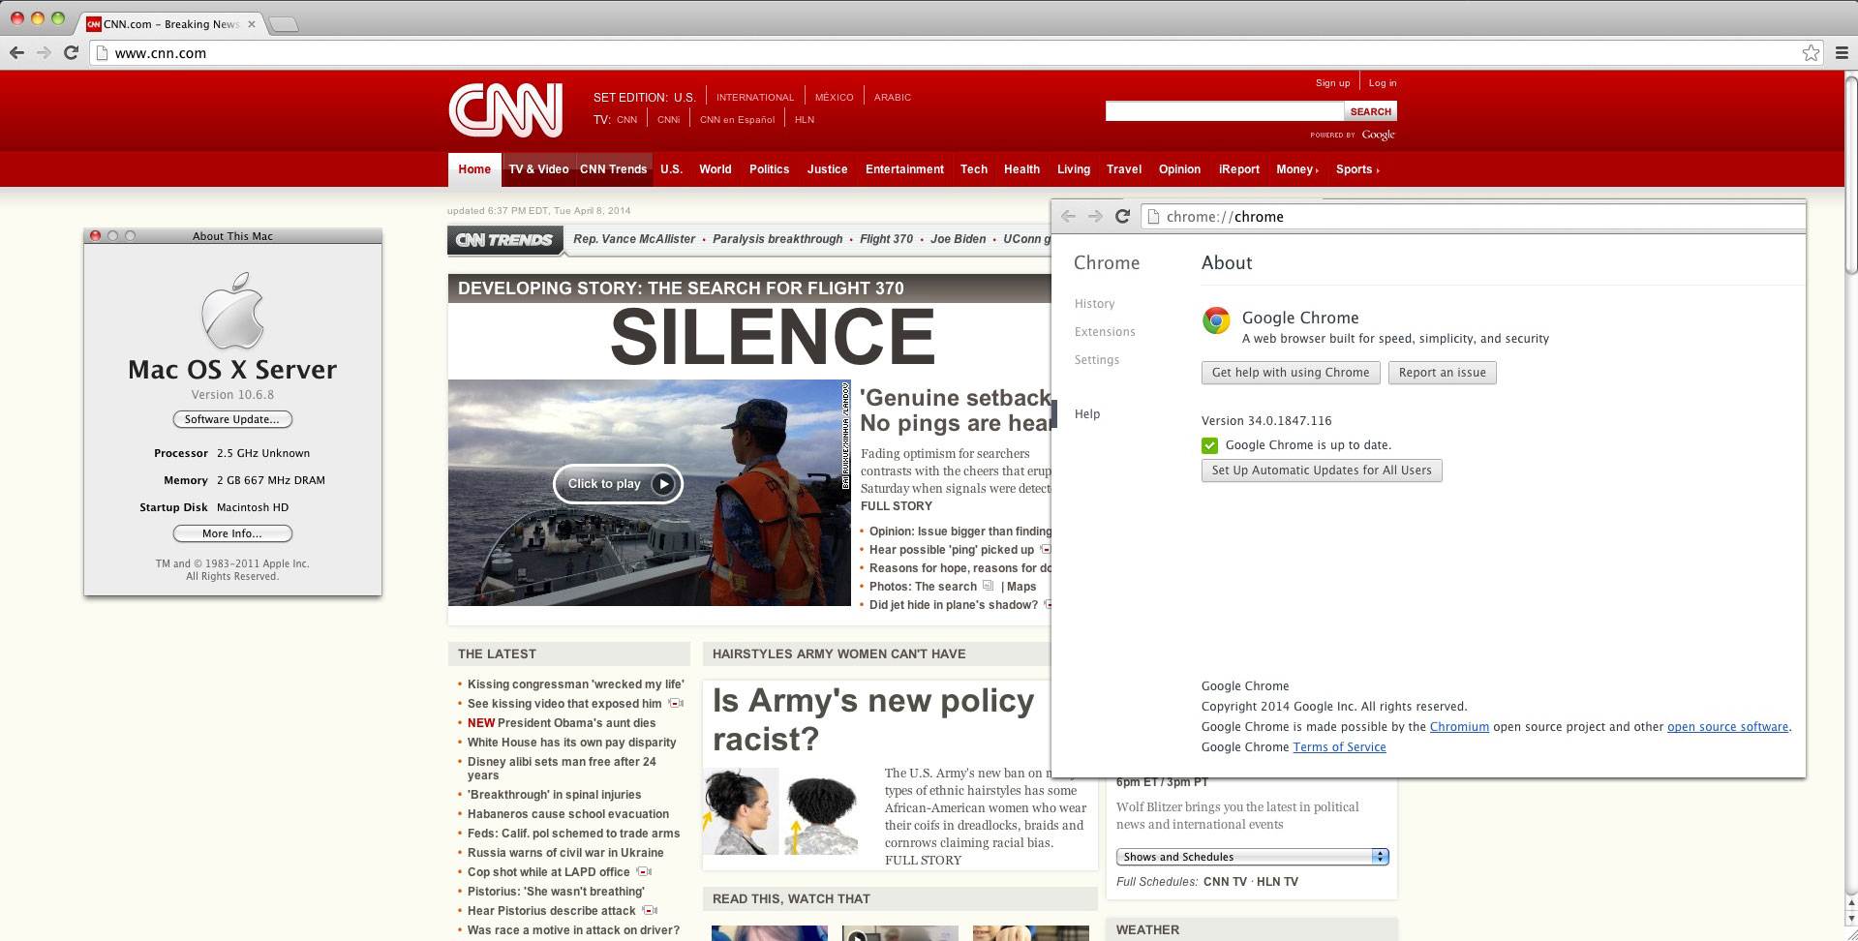Open 'Russia warns of civil war in Ukraine'

565,853
